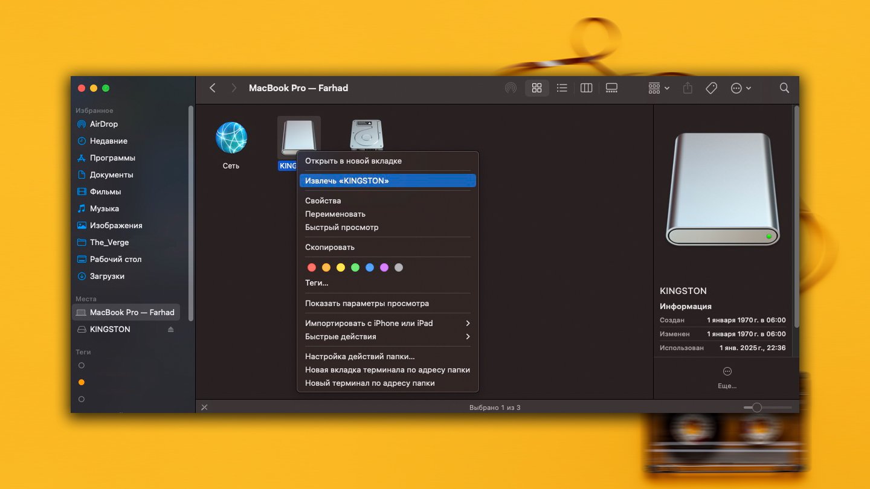Switch to gallery view
Image resolution: width=870 pixels, height=489 pixels.
[611, 88]
